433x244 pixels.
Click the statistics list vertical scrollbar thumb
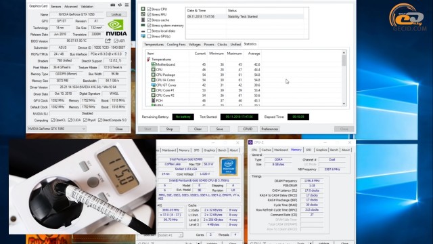tap(344, 60)
